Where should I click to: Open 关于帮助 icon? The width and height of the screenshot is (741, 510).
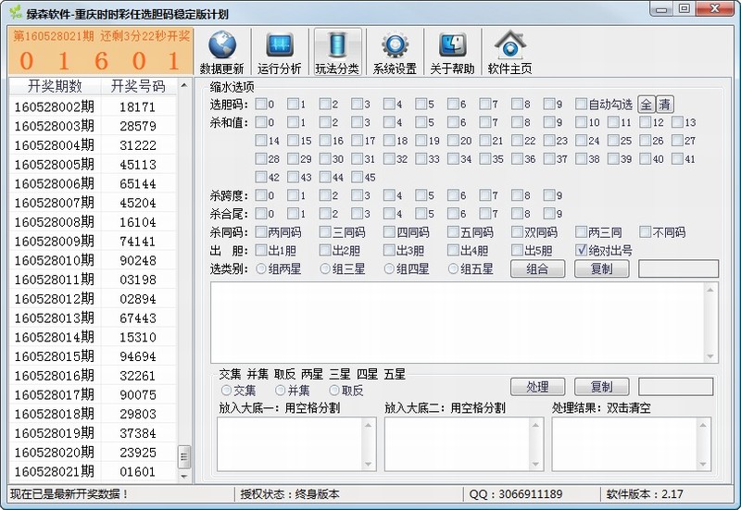click(x=452, y=45)
